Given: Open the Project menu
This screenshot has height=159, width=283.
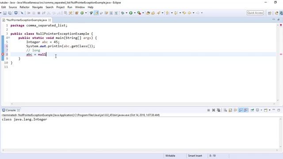Looking at the screenshot, I should (x=60, y=7).
